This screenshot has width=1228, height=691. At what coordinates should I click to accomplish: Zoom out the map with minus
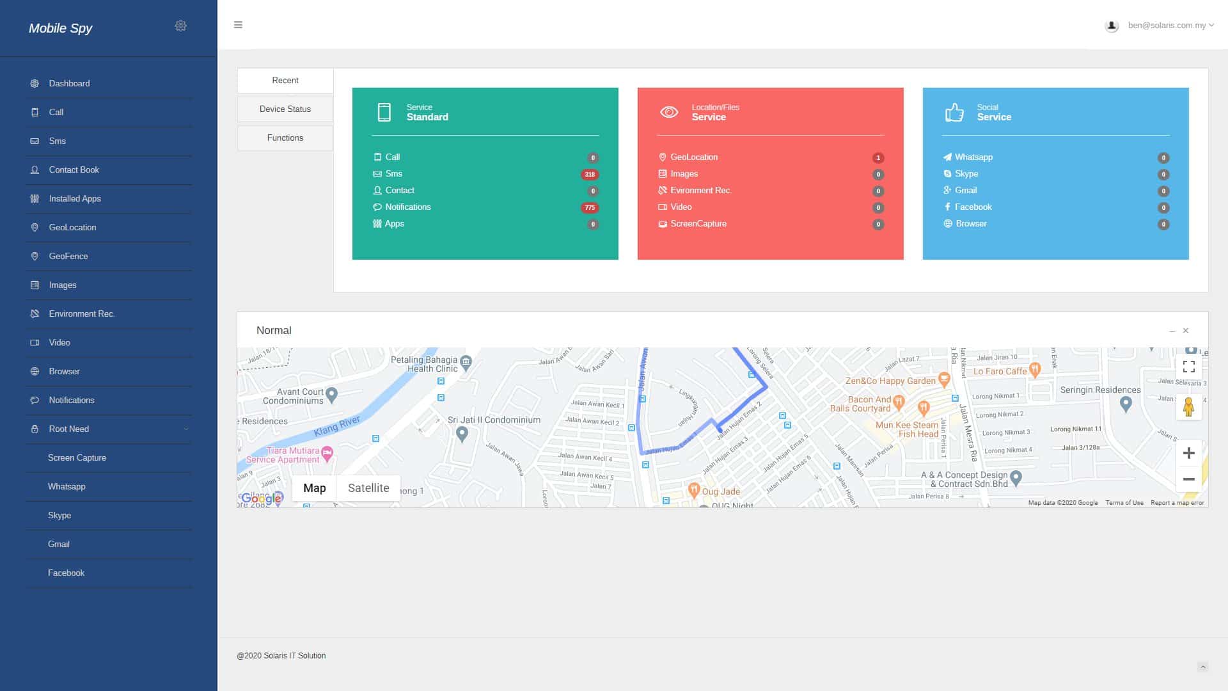point(1188,479)
